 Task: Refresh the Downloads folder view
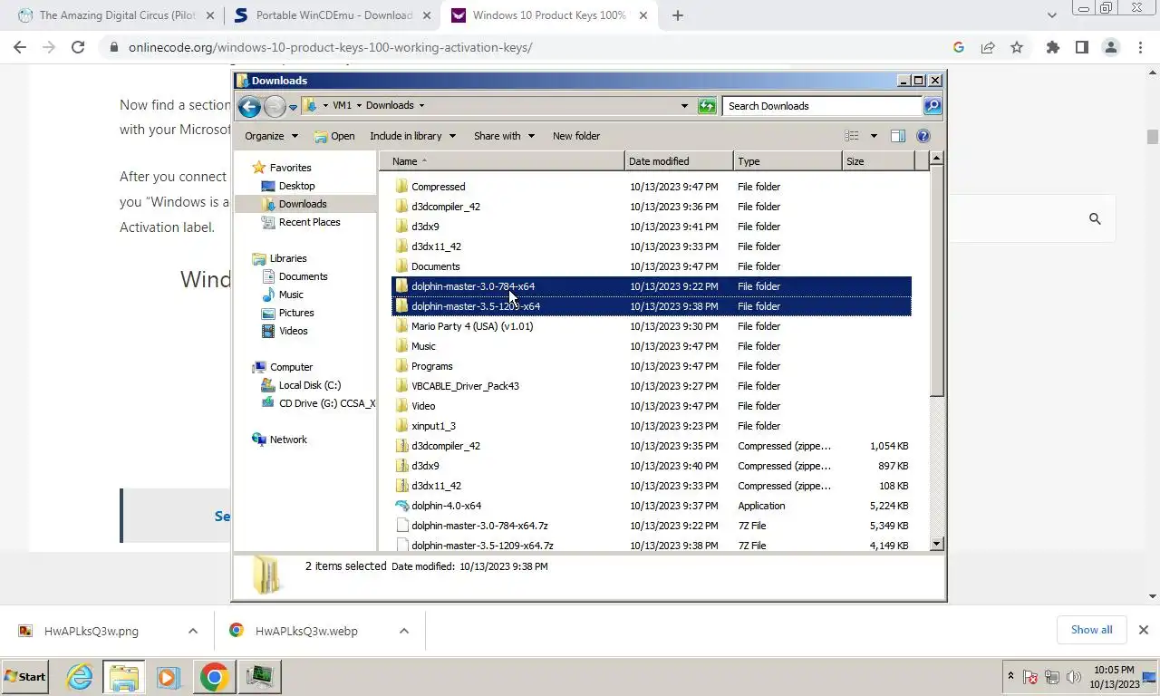pyautogui.click(x=707, y=106)
